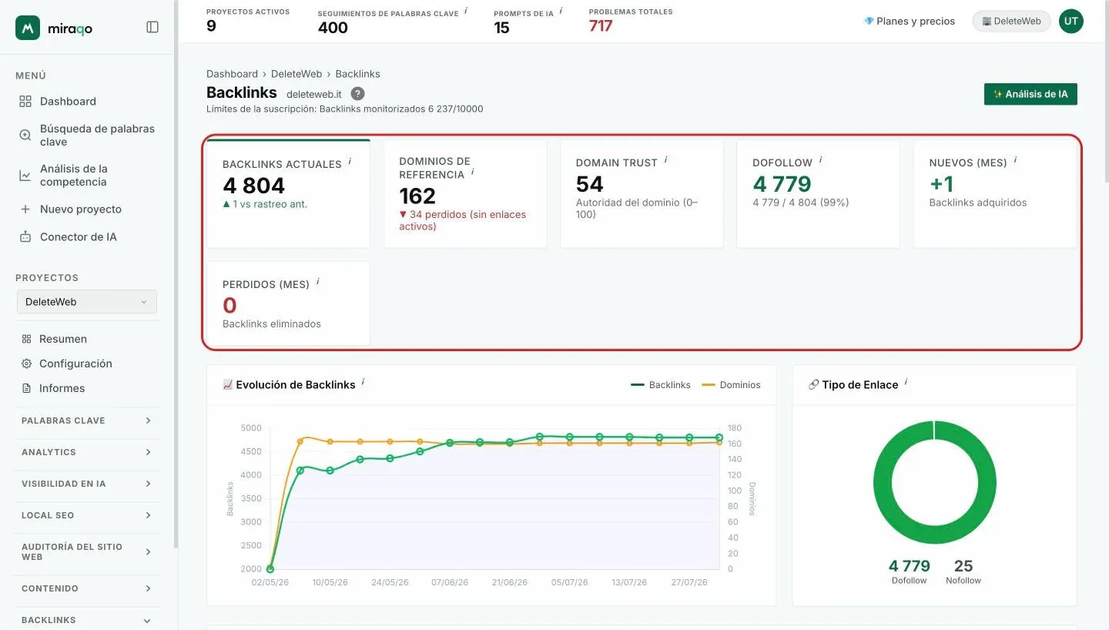Collapse the sidebar with the panel toggle icon

(152, 27)
